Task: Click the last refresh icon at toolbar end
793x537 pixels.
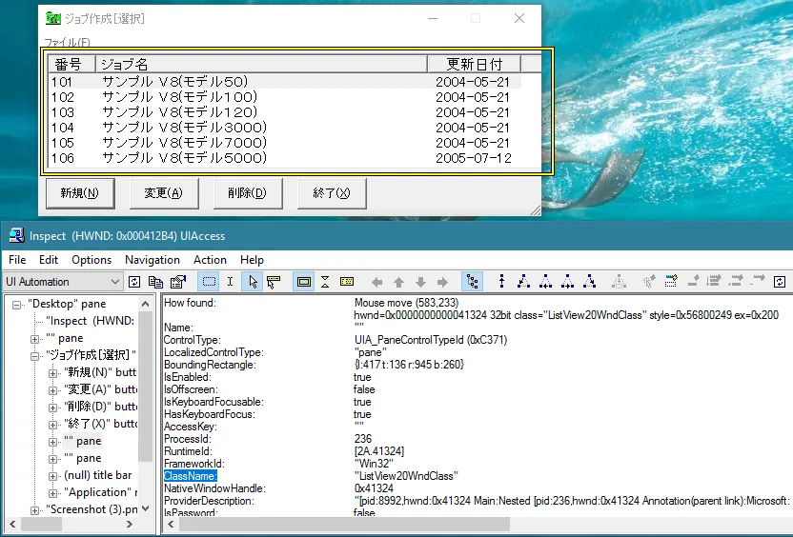Action: tap(780, 282)
